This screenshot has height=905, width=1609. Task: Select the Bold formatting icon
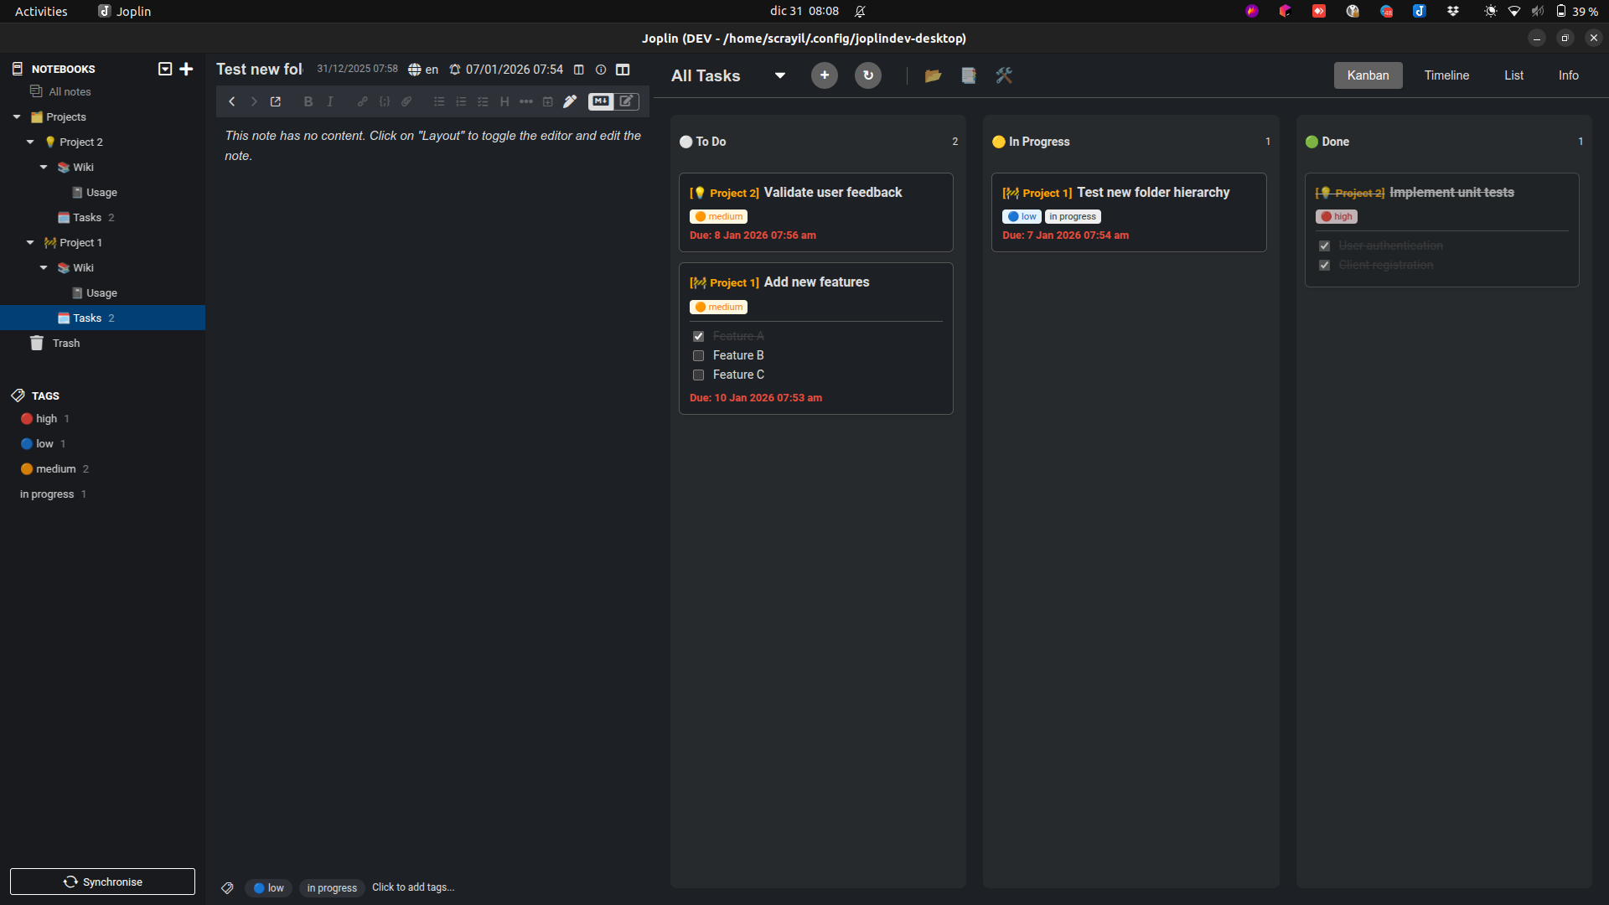click(x=308, y=101)
